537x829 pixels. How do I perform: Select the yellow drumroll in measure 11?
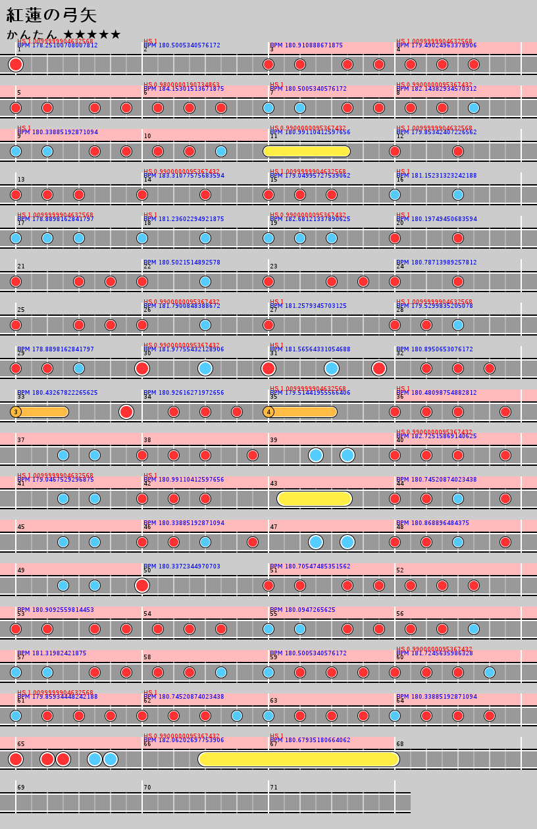(x=307, y=151)
